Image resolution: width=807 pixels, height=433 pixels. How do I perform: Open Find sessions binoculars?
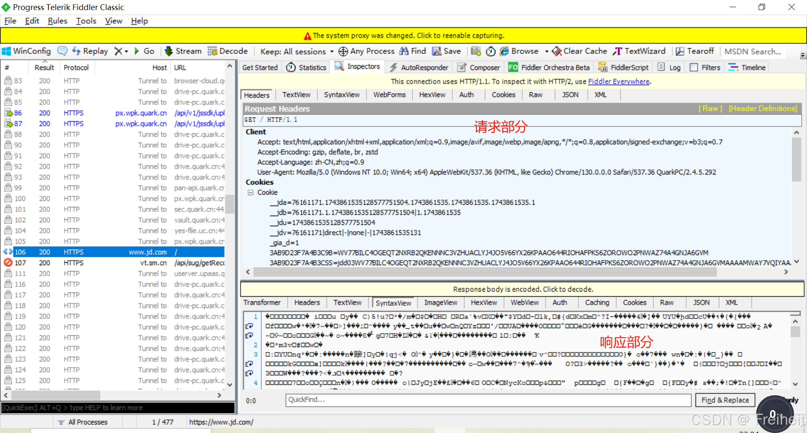pos(412,51)
